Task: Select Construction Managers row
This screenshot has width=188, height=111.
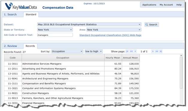Action: click(72, 93)
